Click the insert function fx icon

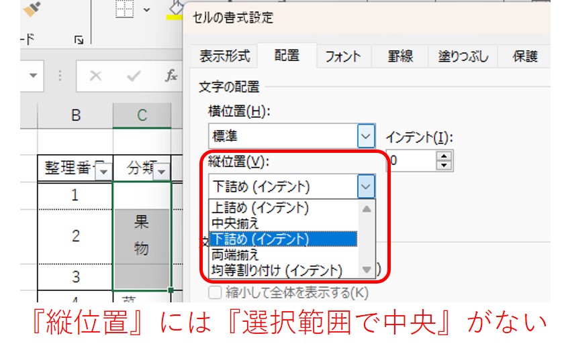coord(171,76)
